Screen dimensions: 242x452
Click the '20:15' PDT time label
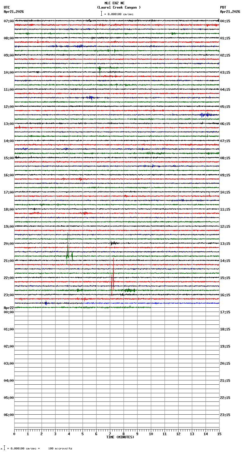coord(225,364)
